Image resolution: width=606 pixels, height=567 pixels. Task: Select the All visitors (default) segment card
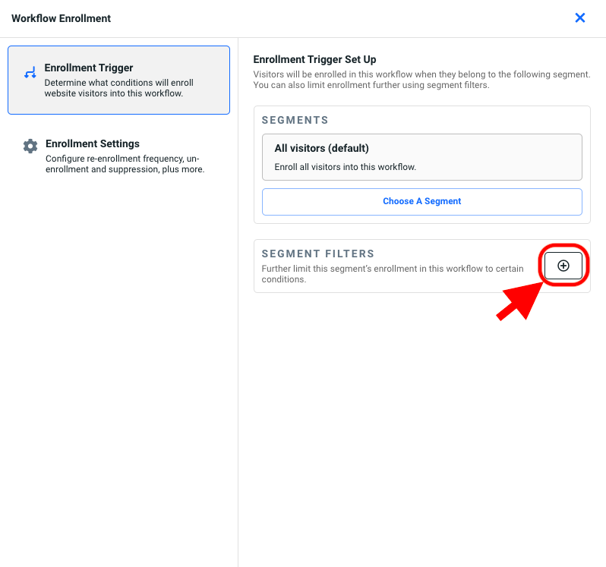pos(421,157)
